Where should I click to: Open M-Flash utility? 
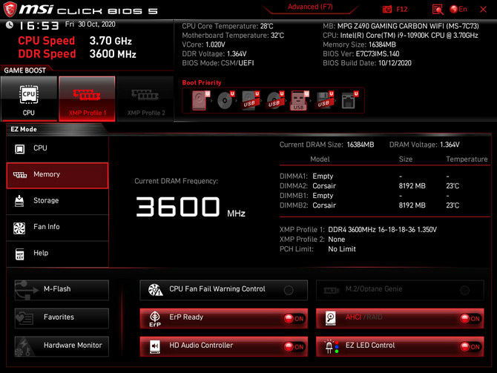coord(62,290)
